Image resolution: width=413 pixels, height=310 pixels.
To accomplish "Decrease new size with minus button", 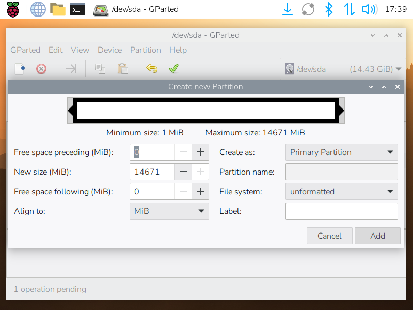I will click(183, 172).
